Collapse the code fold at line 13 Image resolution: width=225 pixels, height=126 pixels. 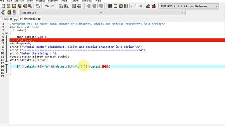click(x=6, y=63)
